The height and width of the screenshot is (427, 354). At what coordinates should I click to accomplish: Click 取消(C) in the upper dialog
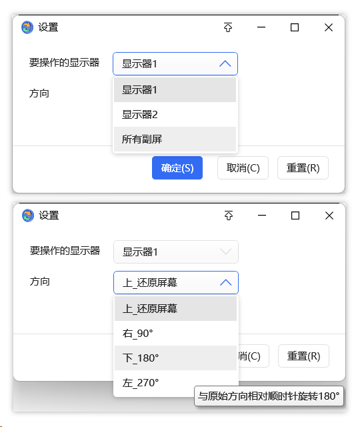pyautogui.click(x=243, y=167)
